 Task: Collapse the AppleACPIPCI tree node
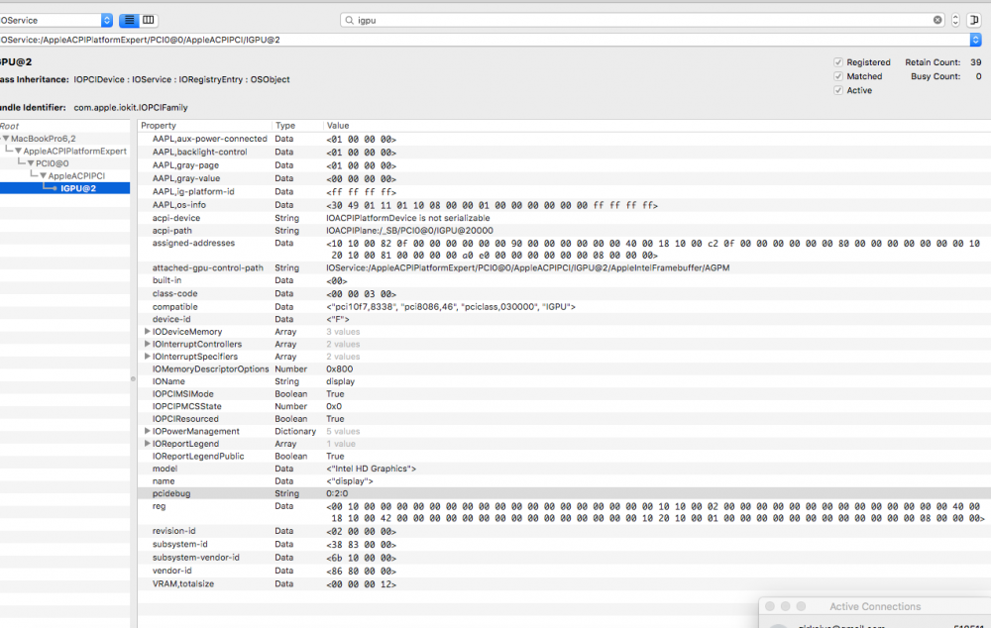tap(43, 175)
